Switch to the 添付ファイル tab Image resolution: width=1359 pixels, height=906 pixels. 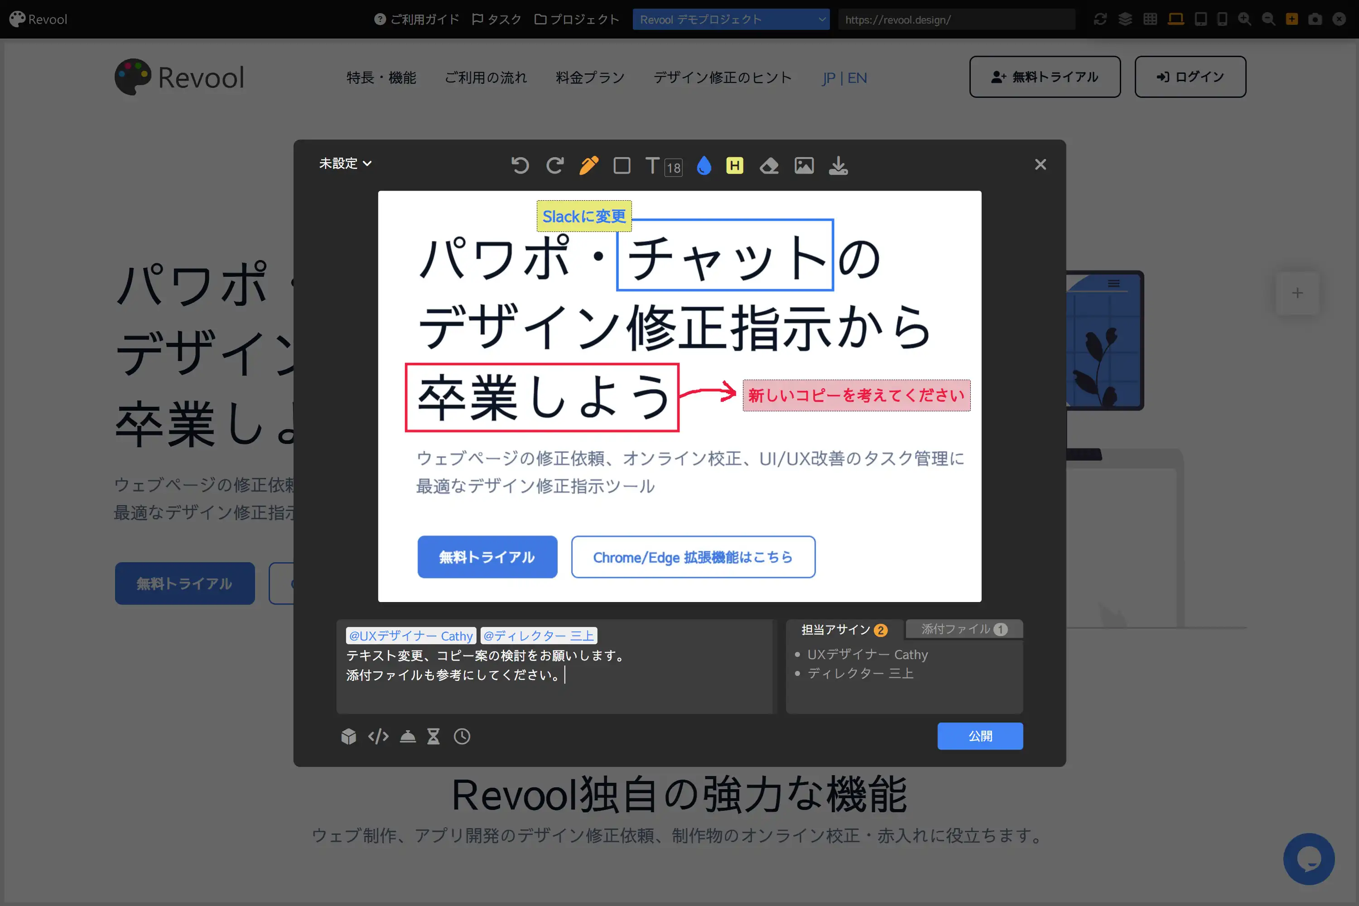point(964,629)
